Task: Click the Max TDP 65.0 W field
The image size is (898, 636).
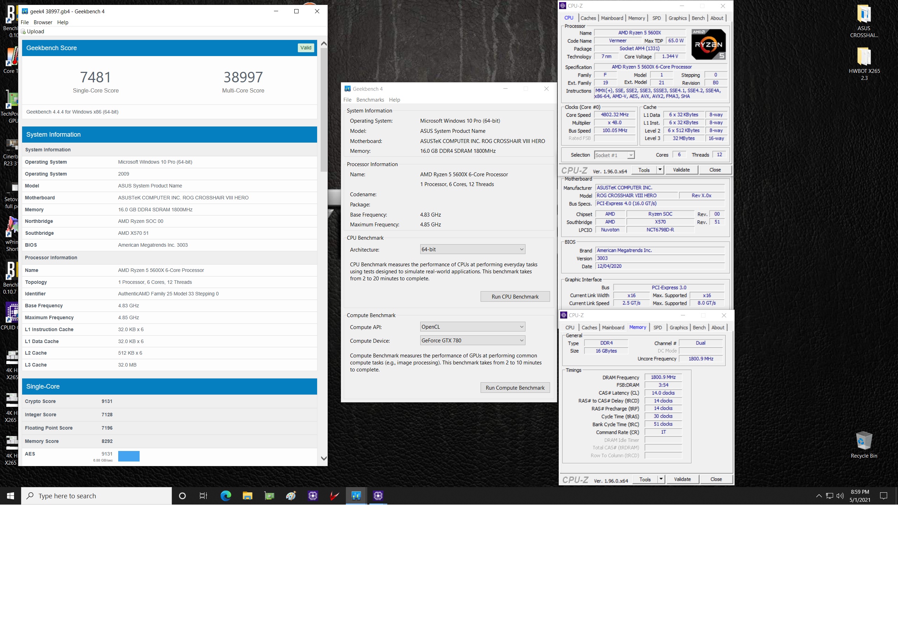Action: [x=676, y=41]
